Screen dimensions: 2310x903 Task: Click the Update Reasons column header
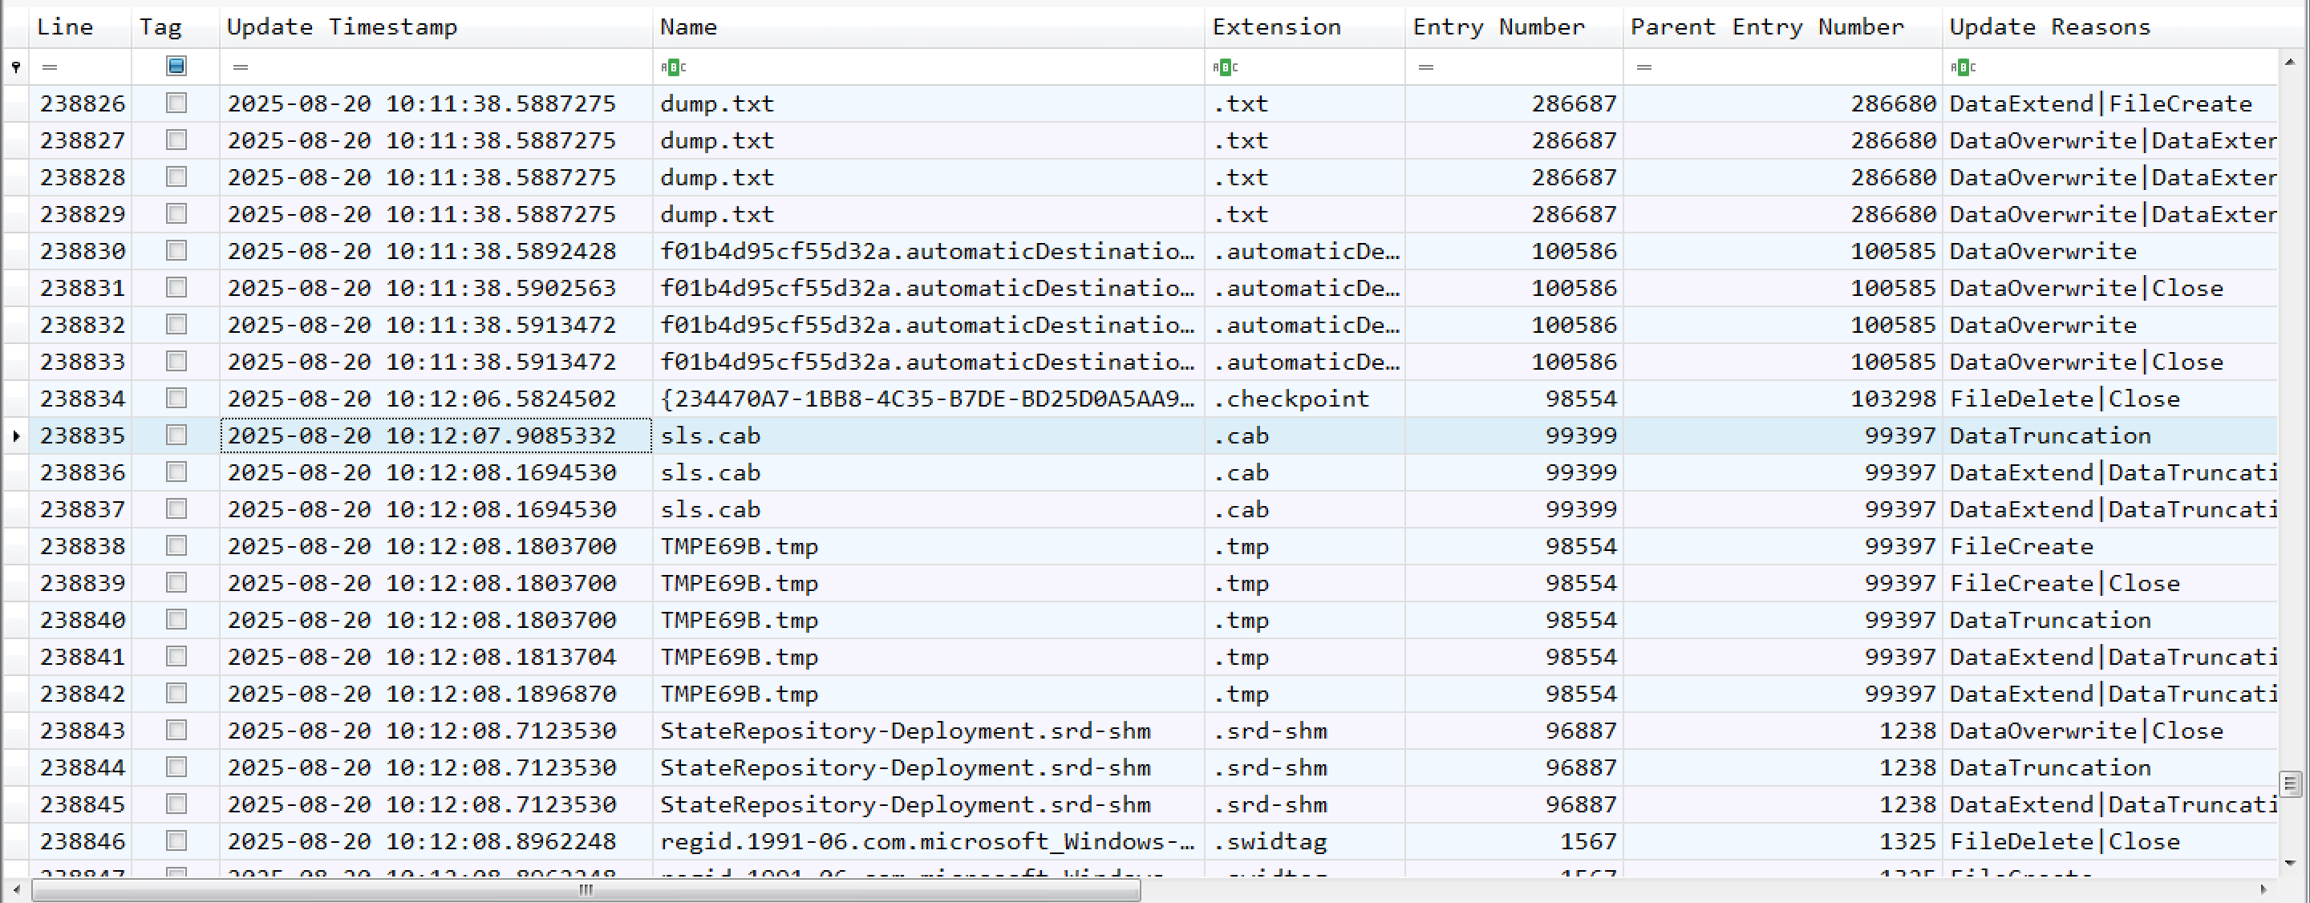pos(2049,27)
